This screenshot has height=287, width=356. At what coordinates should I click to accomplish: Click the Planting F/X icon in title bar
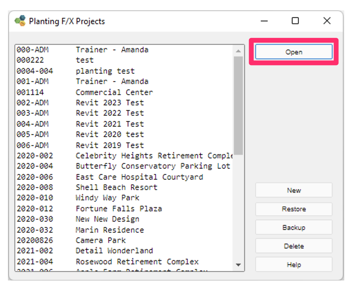(21, 21)
